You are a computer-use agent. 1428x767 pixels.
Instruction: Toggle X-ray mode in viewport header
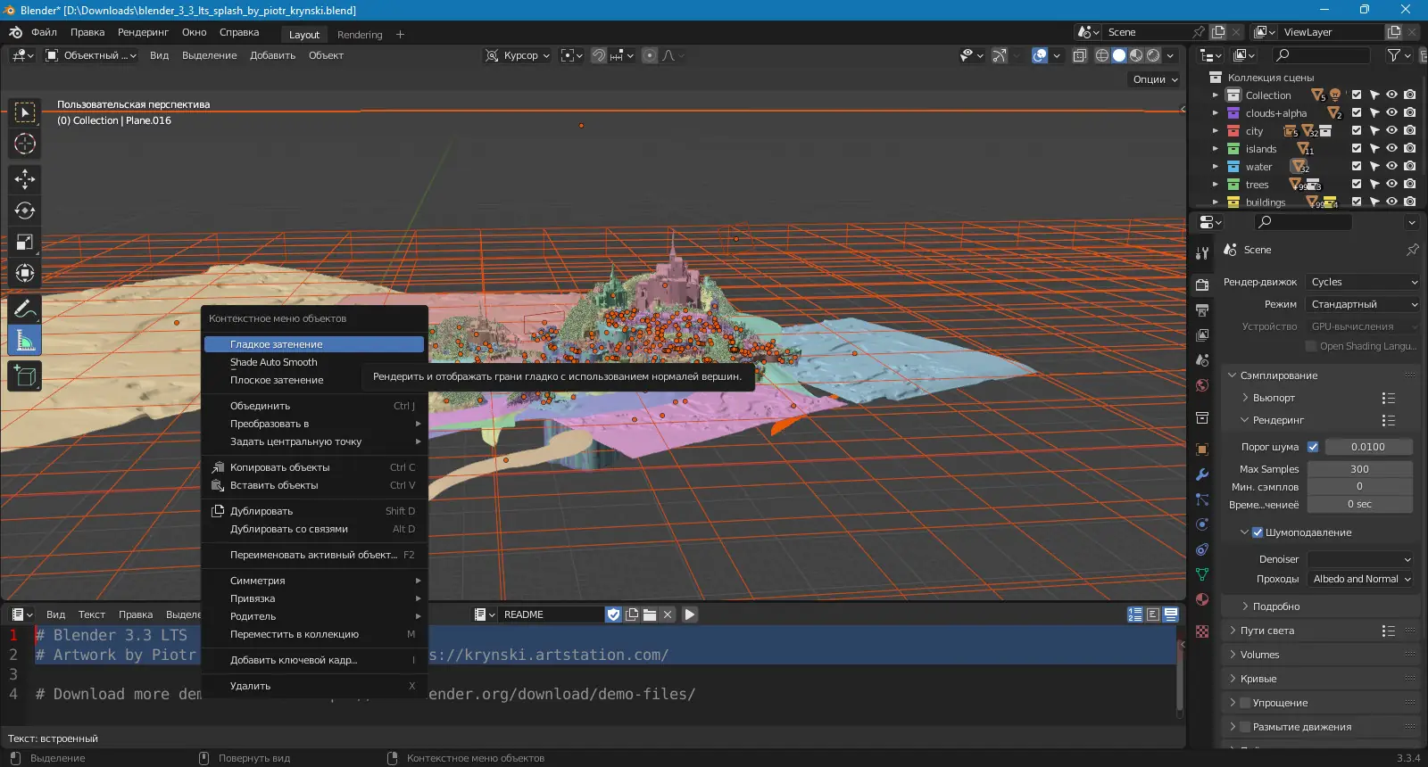(x=1080, y=55)
